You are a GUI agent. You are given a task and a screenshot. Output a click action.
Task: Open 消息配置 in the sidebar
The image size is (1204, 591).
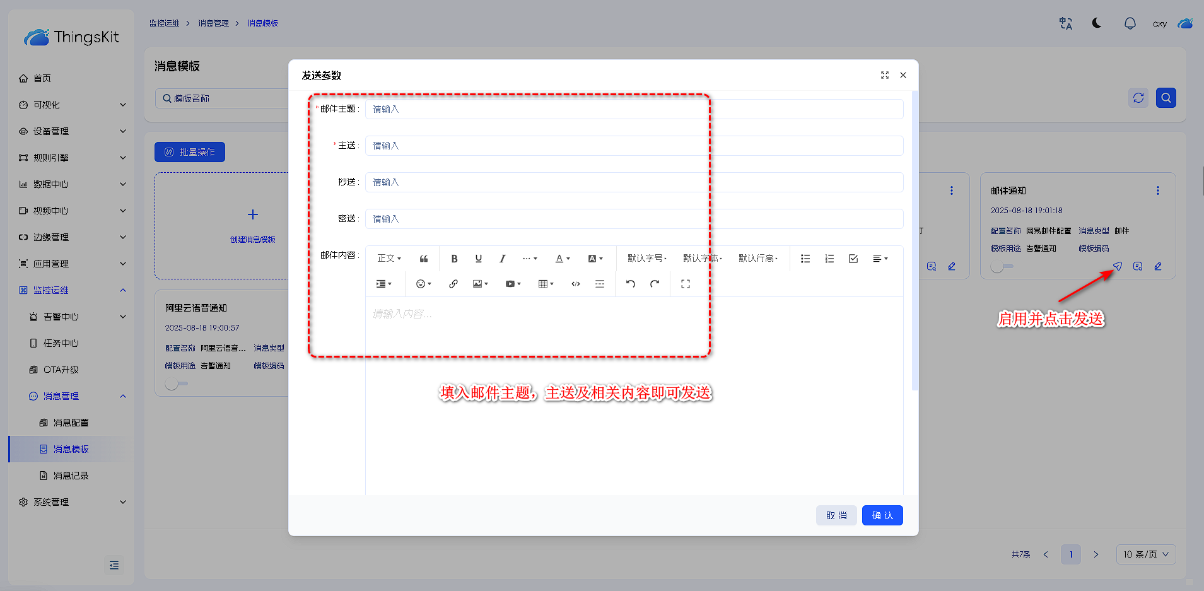coord(71,423)
